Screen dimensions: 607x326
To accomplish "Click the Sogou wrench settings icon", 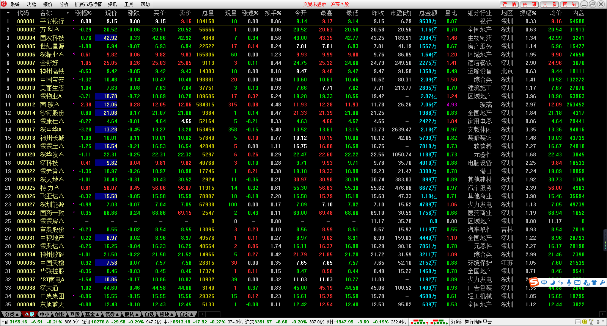I will (602, 282).
